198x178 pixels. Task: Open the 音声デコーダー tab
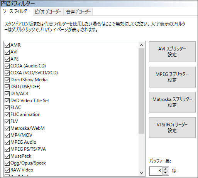(x=78, y=12)
